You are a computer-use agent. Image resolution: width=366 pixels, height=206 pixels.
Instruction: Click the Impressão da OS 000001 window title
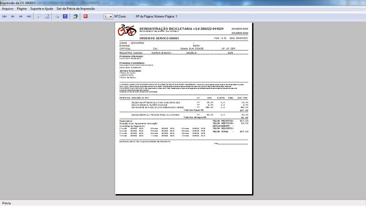(x=18, y=3)
